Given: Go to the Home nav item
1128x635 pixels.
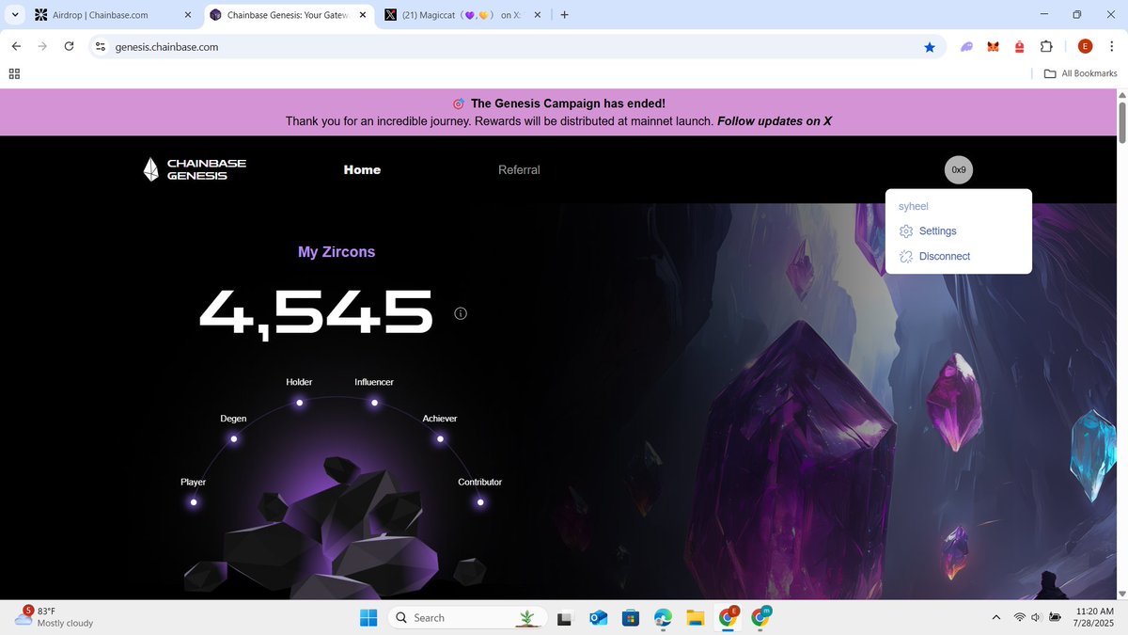Looking at the screenshot, I should 362,170.
